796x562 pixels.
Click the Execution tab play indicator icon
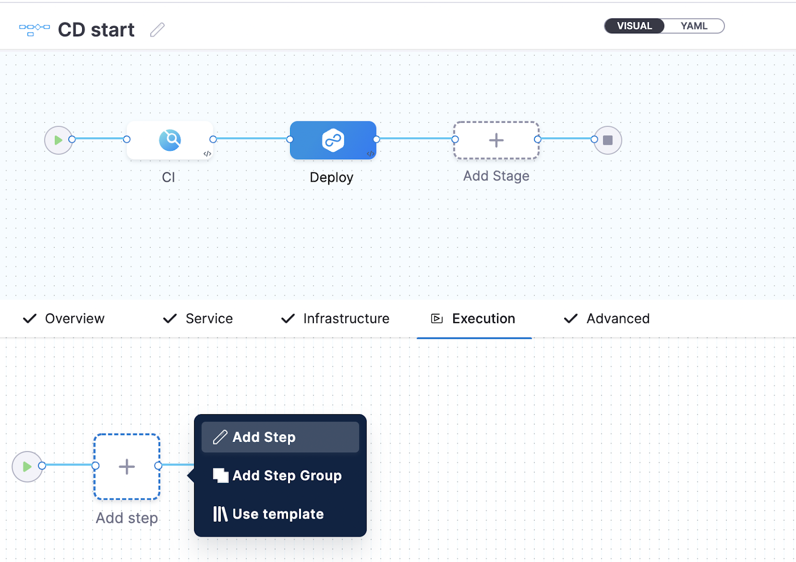[436, 319]
